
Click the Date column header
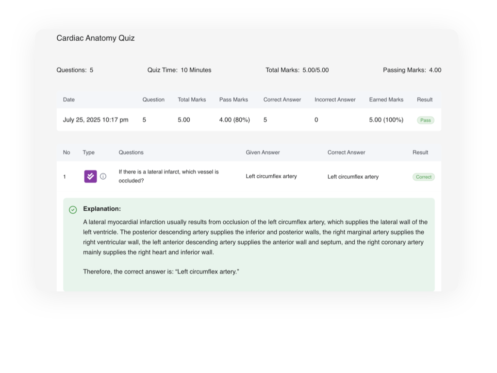click(x=69, y=100)
